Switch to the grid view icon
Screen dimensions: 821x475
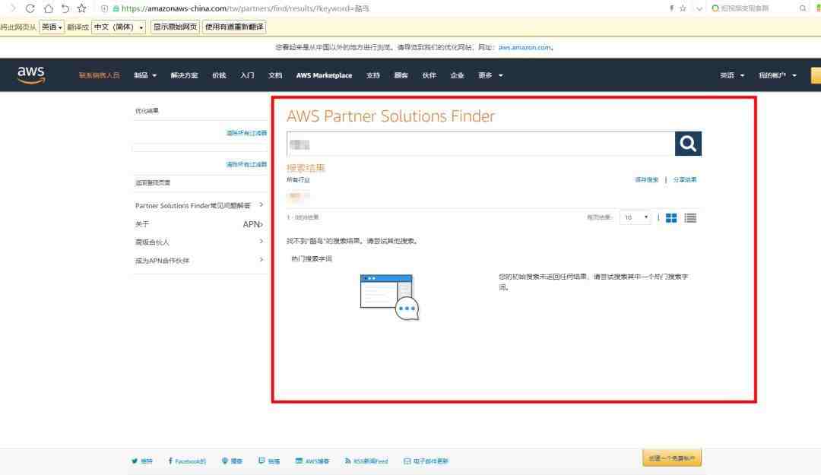(671, 218)
